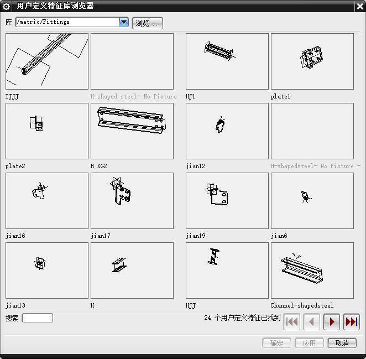Pick the H beam feature thumbnail
Image resolution: width=366 pixels, height=359 pixels.
[x=132, y=270]
